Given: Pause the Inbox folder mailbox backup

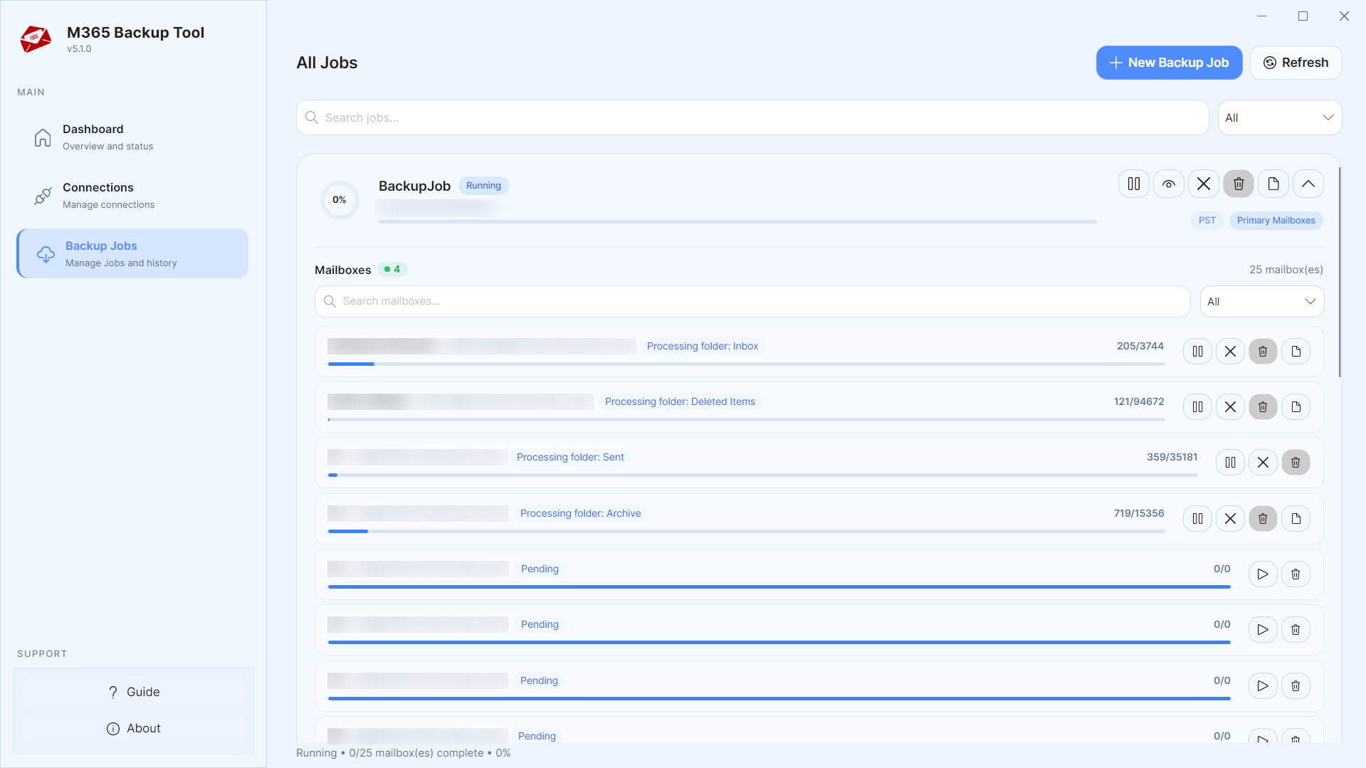Looking at the screenshot, I should tap(1198, 352).
